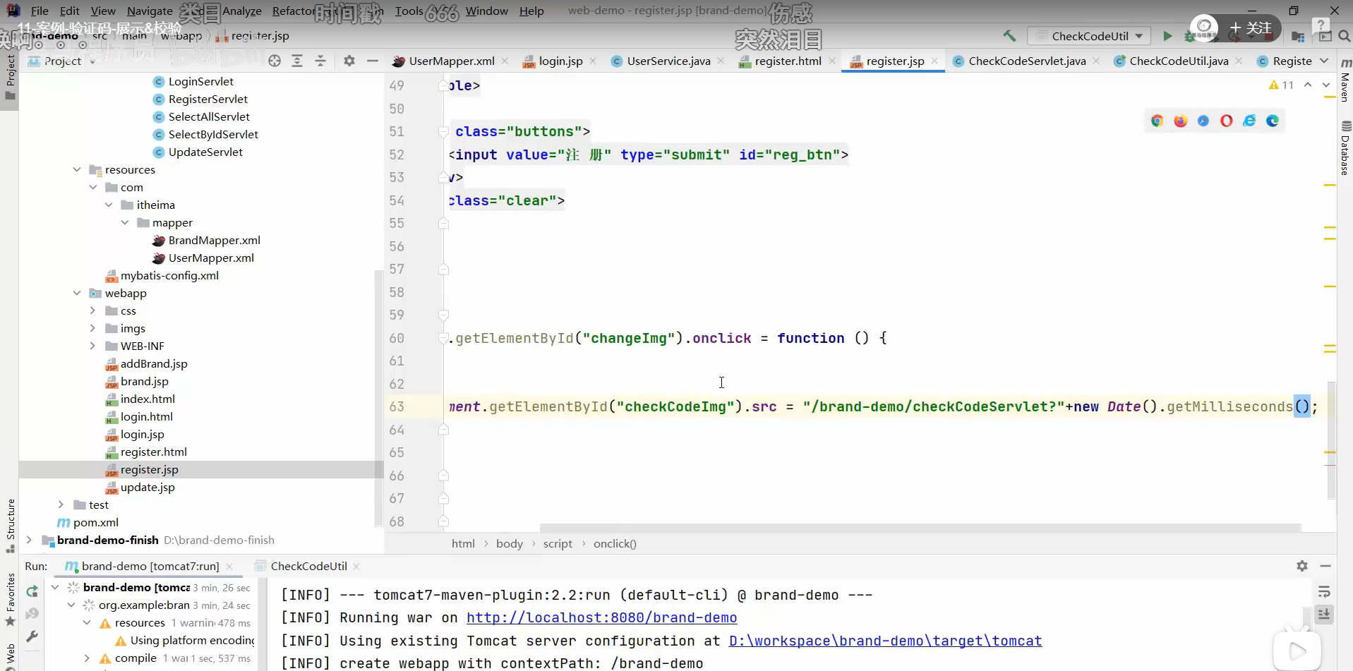Screen dimensions: 1353x671
Task: Switch to the CheckCodeUtil.java editor tab
Action: point(1179,61)
